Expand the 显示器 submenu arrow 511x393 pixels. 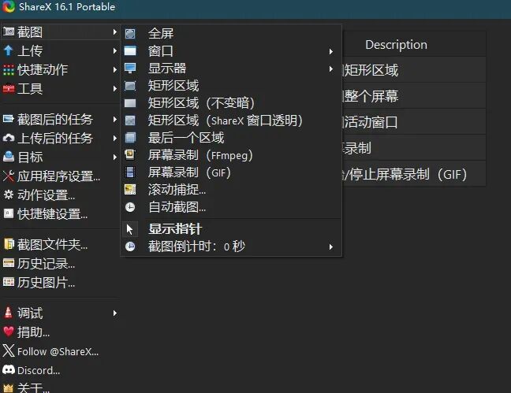point(331,69)
